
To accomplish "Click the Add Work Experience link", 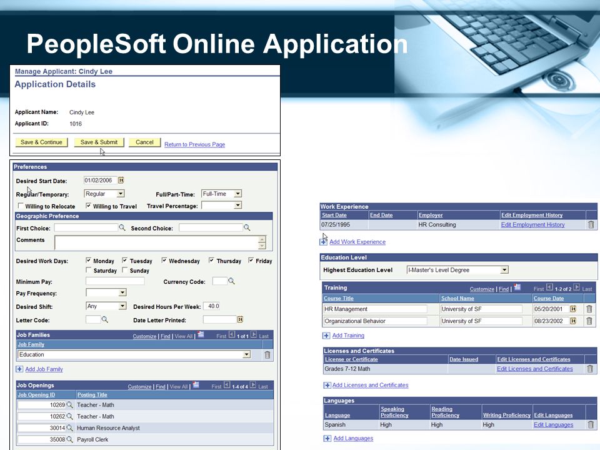I will pyautogui.click(x=357, y=242).
